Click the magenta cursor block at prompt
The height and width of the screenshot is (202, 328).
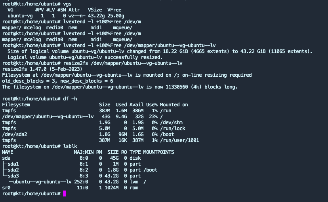65,194
